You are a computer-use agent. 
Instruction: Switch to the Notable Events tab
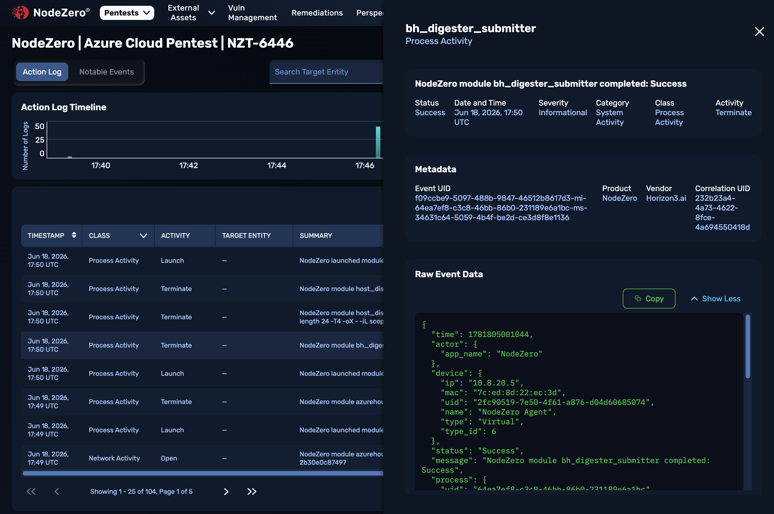click(x=107, y=72)
